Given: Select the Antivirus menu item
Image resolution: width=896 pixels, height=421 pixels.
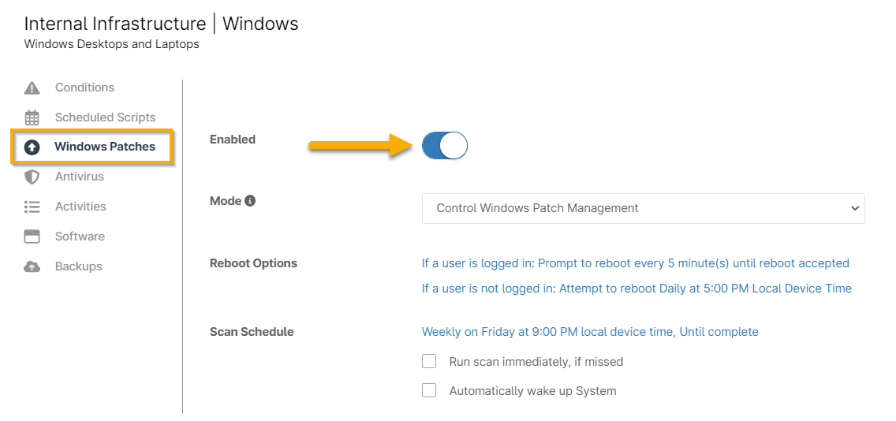Looking at the screenshot, I should point(79,177).
